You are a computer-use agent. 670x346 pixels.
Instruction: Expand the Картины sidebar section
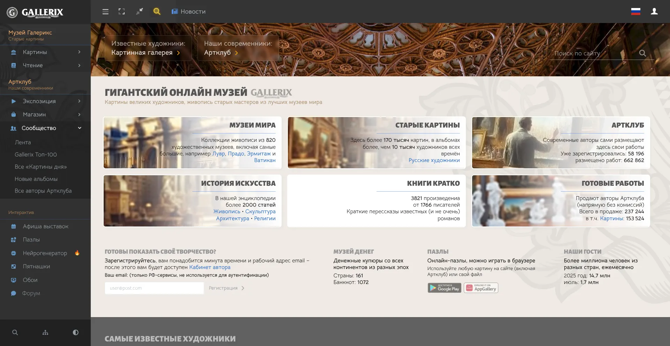pyautogui.click(x=45, y=52)
